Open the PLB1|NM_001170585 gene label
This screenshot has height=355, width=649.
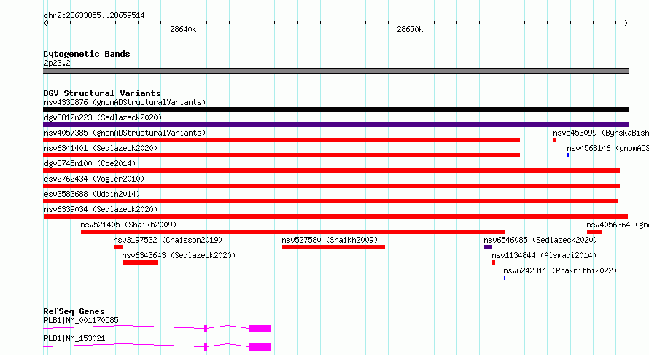point(81,320)
